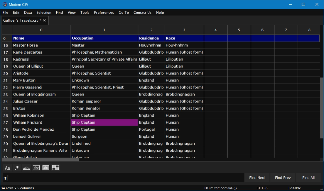The image size is (324, 191).
Task: Select 'Brobdingnagian Famer's Wife' cell
Action: coord(41,151)
